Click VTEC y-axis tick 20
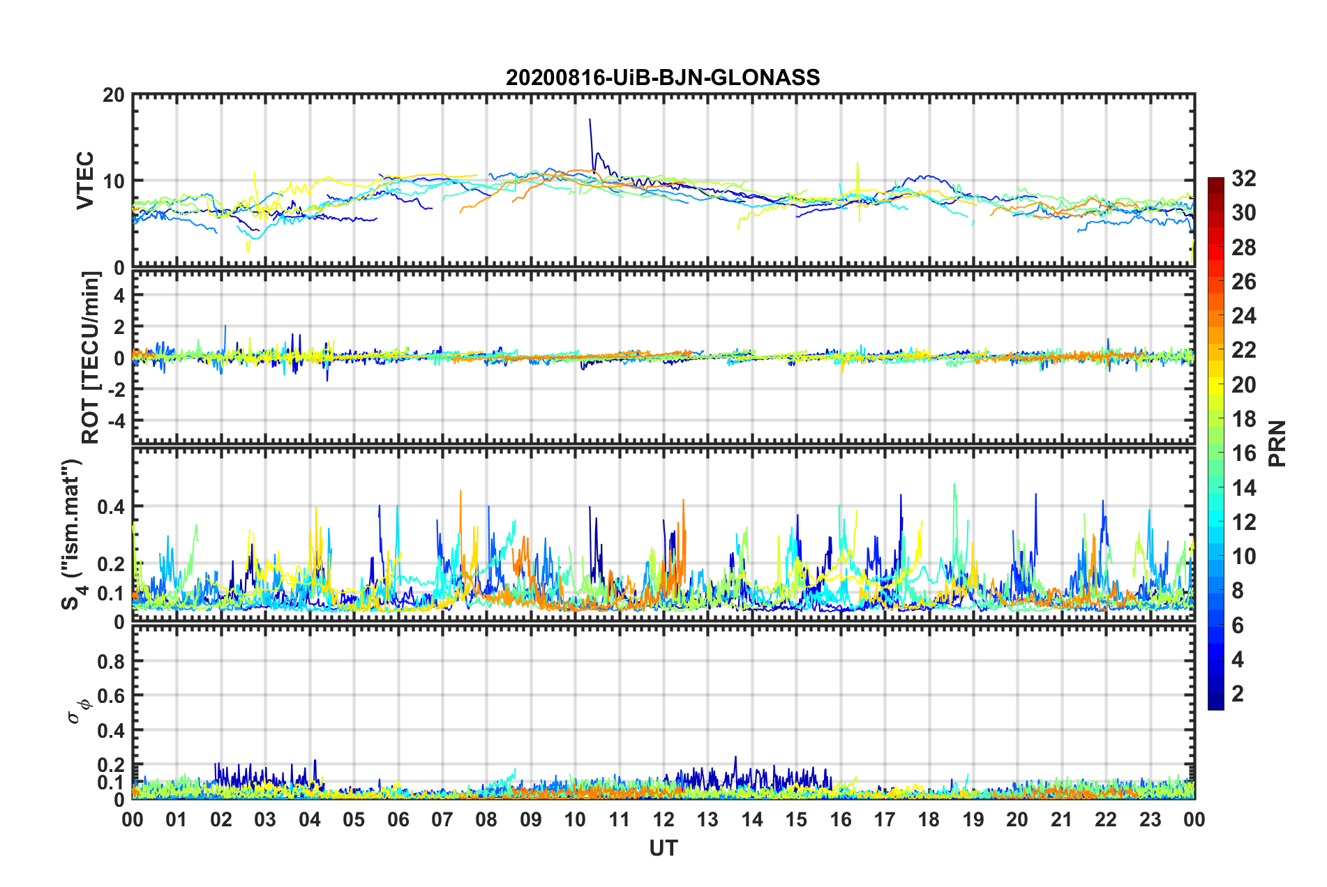1327x887 pixels. coord(113,96)
